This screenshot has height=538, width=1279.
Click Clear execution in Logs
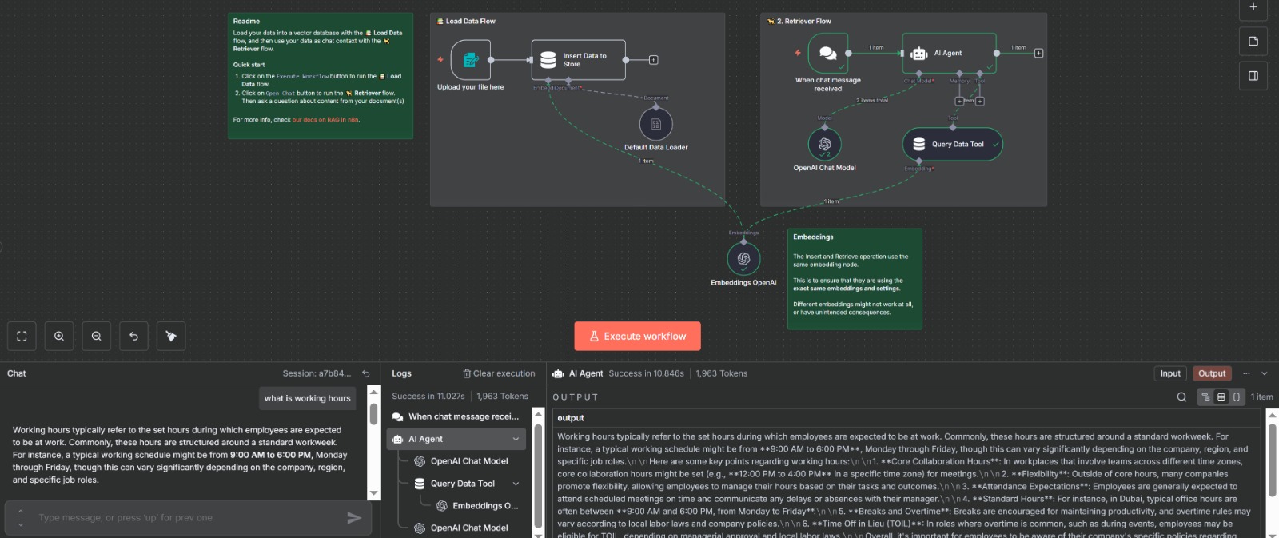pyautogui.click(x=499, y=373)
